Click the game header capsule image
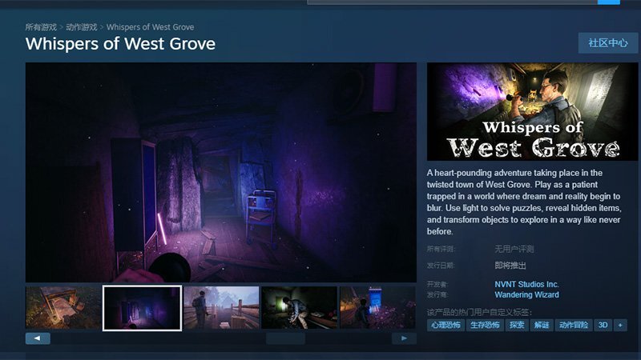 tap(521, 112)
